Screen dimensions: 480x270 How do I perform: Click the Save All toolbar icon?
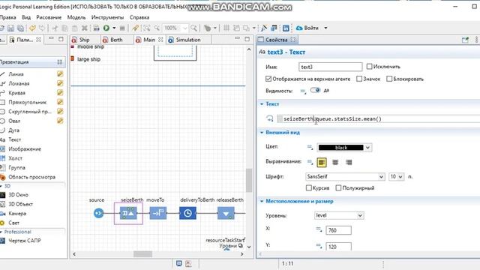[x=20, y=28]
